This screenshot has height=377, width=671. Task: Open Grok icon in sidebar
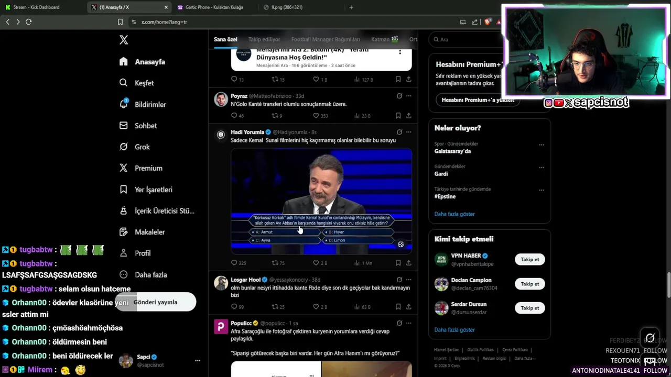[124, 147]
